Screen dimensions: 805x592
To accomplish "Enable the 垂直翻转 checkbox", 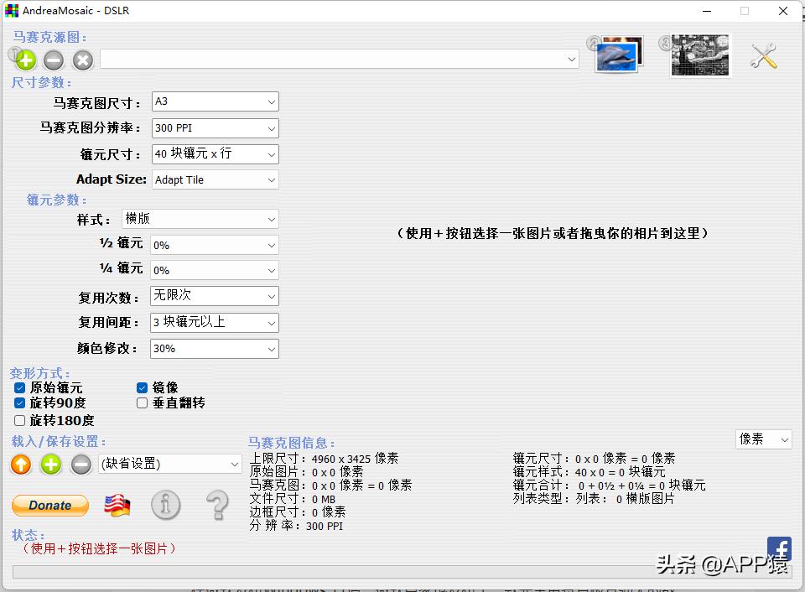I will 142,403.
